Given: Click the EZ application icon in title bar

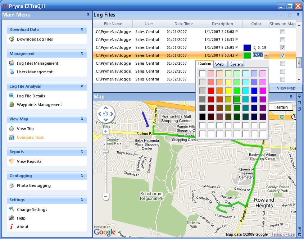Looking at the screenshot, I should 5,6.
